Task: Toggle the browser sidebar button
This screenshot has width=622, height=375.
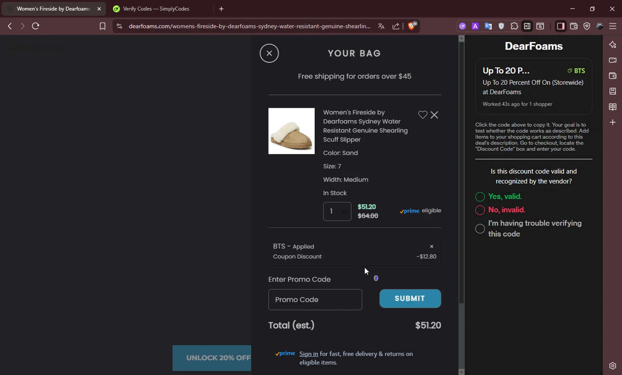Action: (561, 26)
